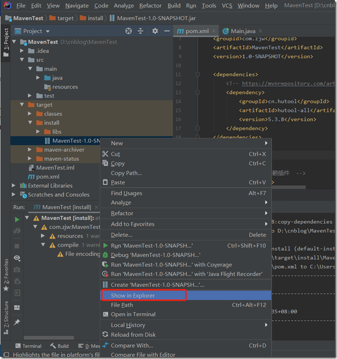Screen dimensions: 337x359
Task: Collapse the target folder node
Action: (x=22, y=104)
